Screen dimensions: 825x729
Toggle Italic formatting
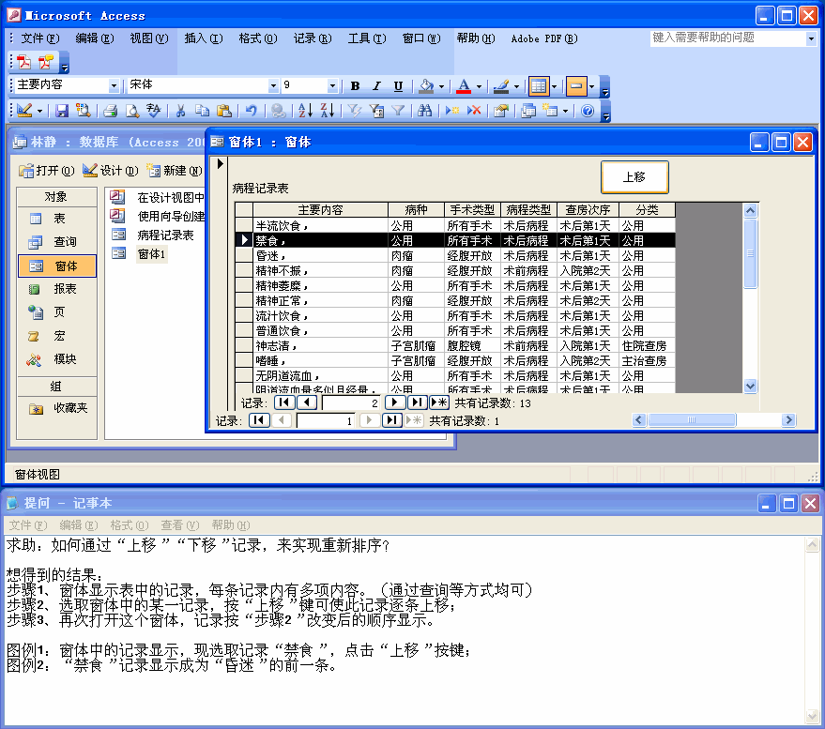pos(376,86)
